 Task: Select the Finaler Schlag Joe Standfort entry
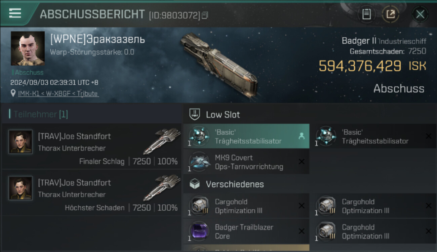[x=91, y=146]
